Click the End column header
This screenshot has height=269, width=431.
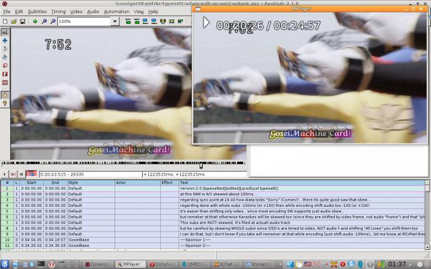(55, 182)
